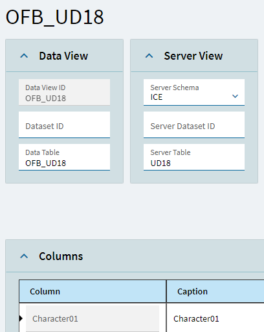
Task: Focus the Server Dataset ID field
Action: point(194,124)
